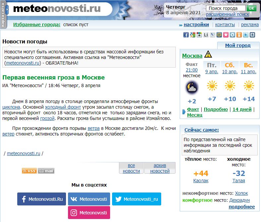Click the 'грозой' link in article
The height and width of the screenshot is (222, 261).
(47, 118)
